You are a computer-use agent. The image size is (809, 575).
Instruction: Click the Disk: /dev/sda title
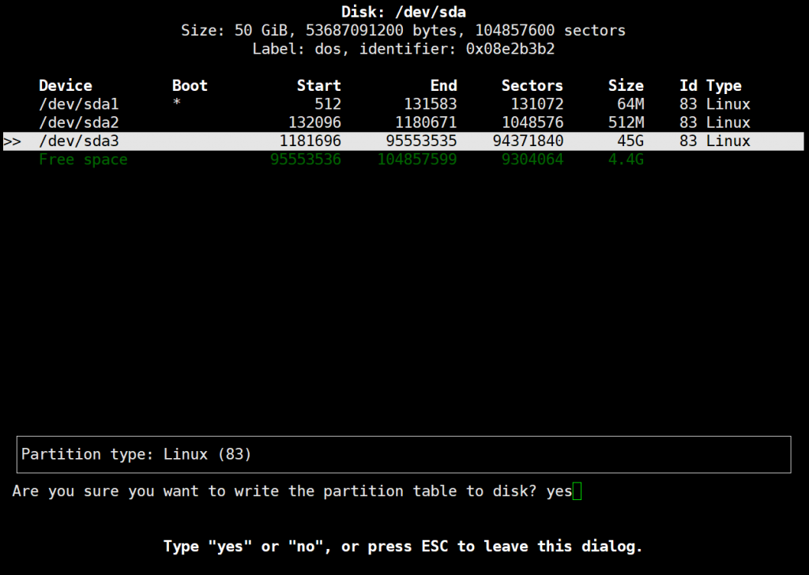tap(404, 12)
